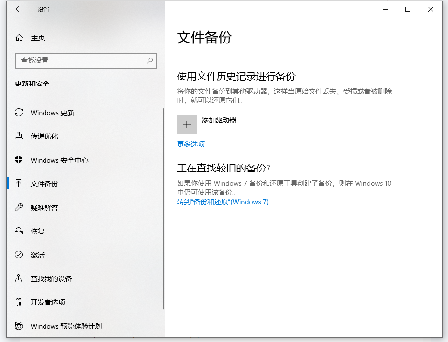Viewport: 448px width, 342px height.
Task: Maximize the 设置 window
Action: pos(408,9)
